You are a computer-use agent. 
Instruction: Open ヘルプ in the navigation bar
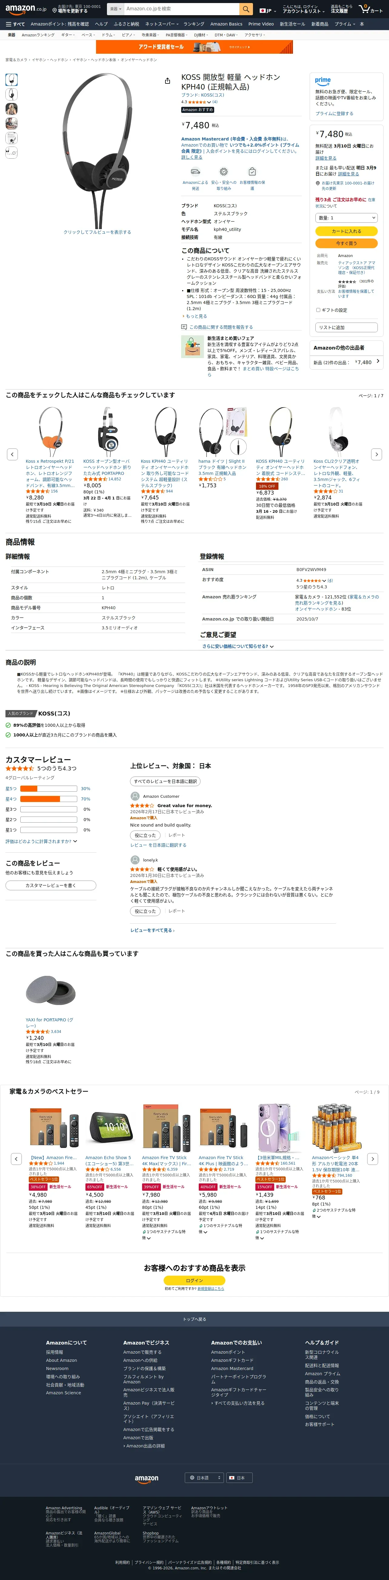tap(101, 24)
